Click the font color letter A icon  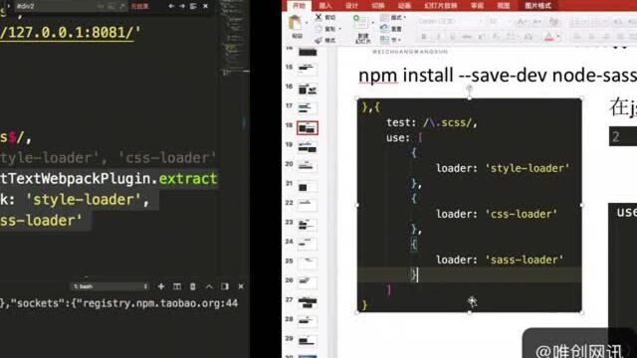[548, 38]
